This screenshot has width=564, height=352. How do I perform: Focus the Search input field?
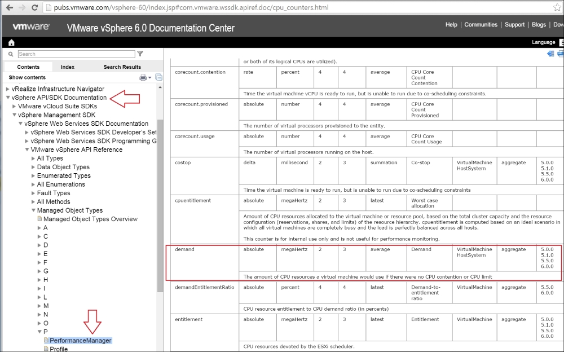[x=76, y=54]
